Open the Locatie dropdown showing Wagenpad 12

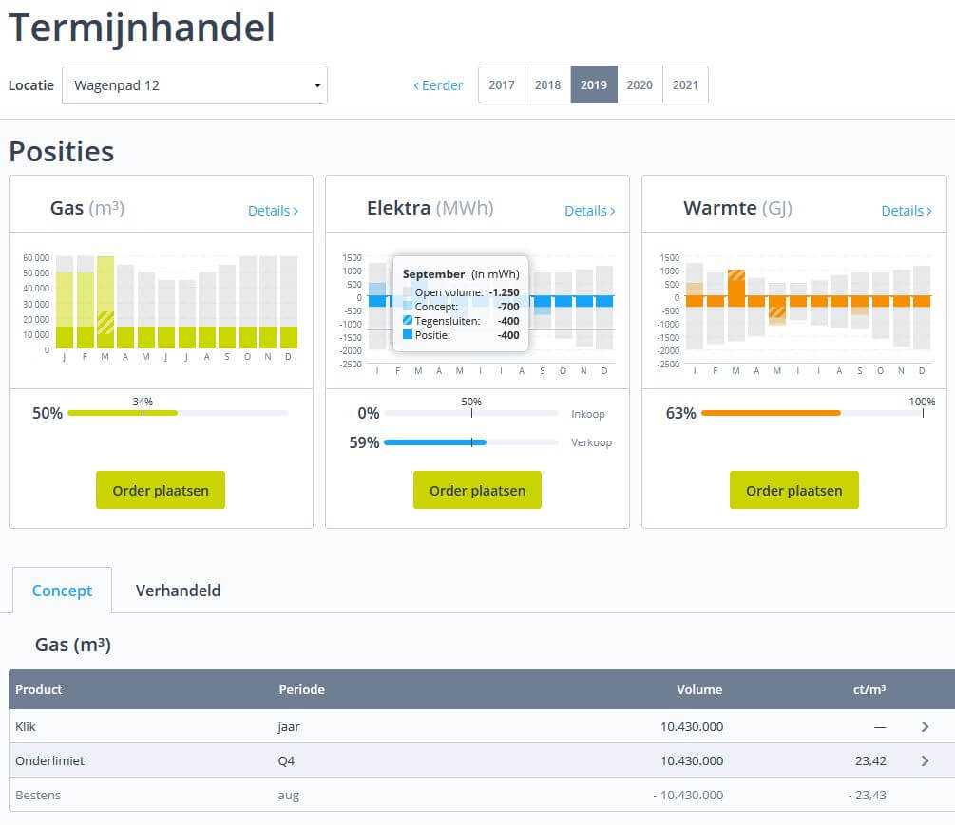(194, 85)
